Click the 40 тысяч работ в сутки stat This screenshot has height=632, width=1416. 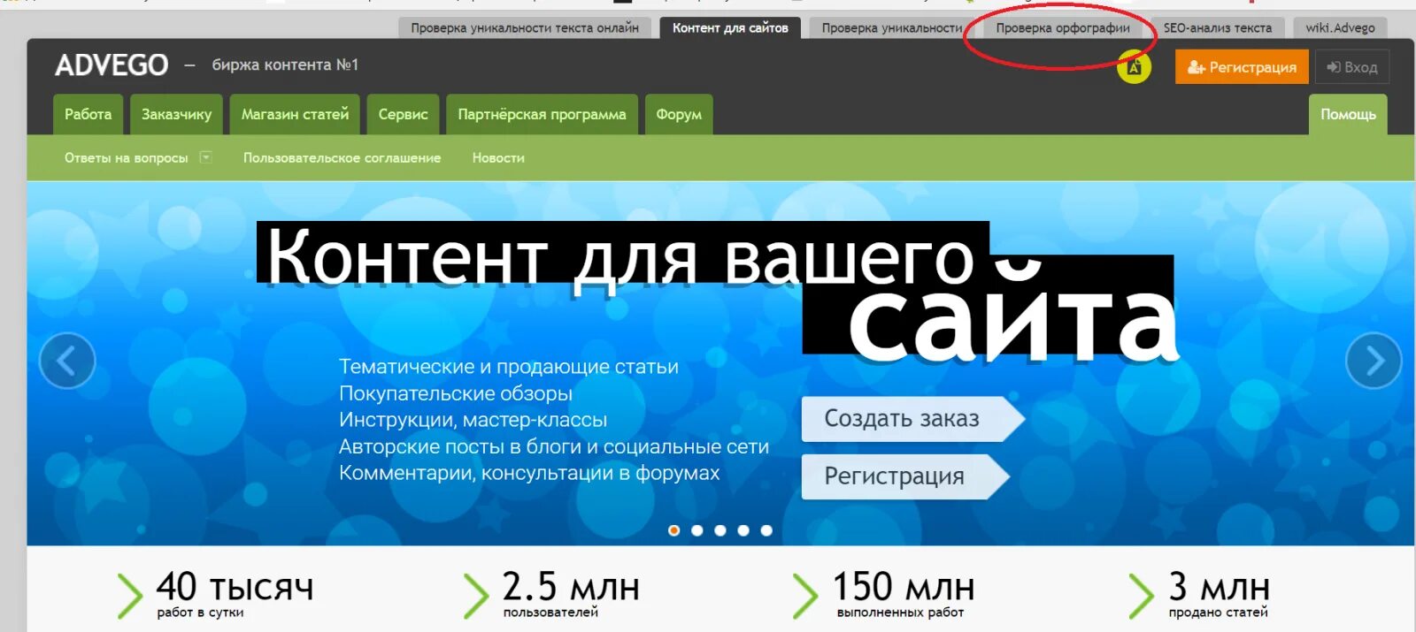(x=216, y=594)
